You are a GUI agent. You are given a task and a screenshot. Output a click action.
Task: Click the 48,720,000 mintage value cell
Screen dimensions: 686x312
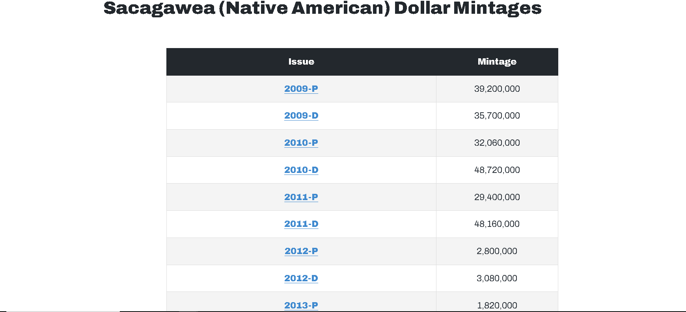[x=497, y=170]
